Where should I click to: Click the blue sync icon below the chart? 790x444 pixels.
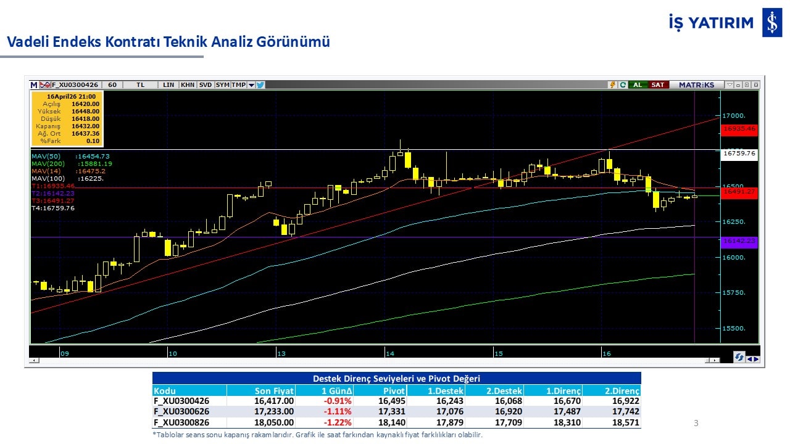pos(739,357)
